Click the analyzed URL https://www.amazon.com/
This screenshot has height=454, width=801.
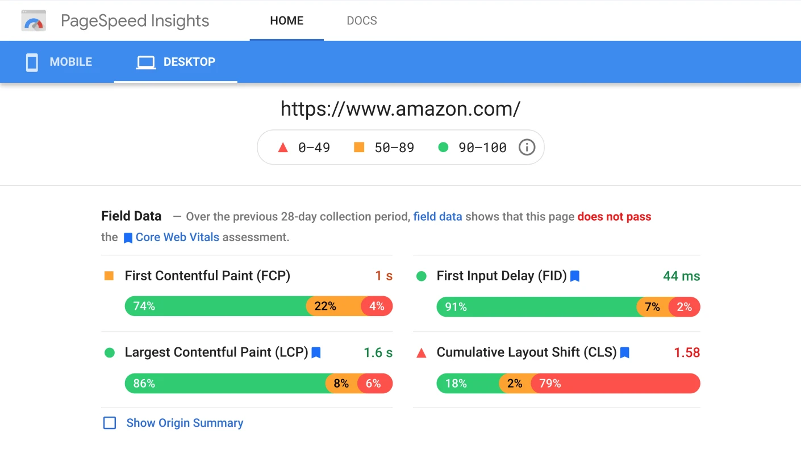pos(400,108)
